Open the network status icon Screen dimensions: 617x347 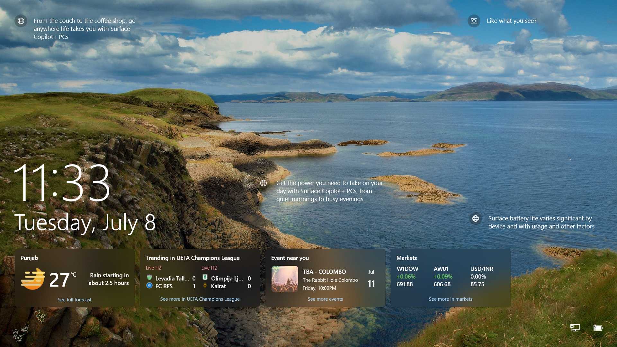pyautogui.click(x=575, y=327)
